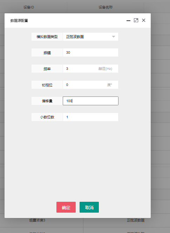Click the 初相位 input field with value 0
Viewport: 170px width, 233px height.
90,85
